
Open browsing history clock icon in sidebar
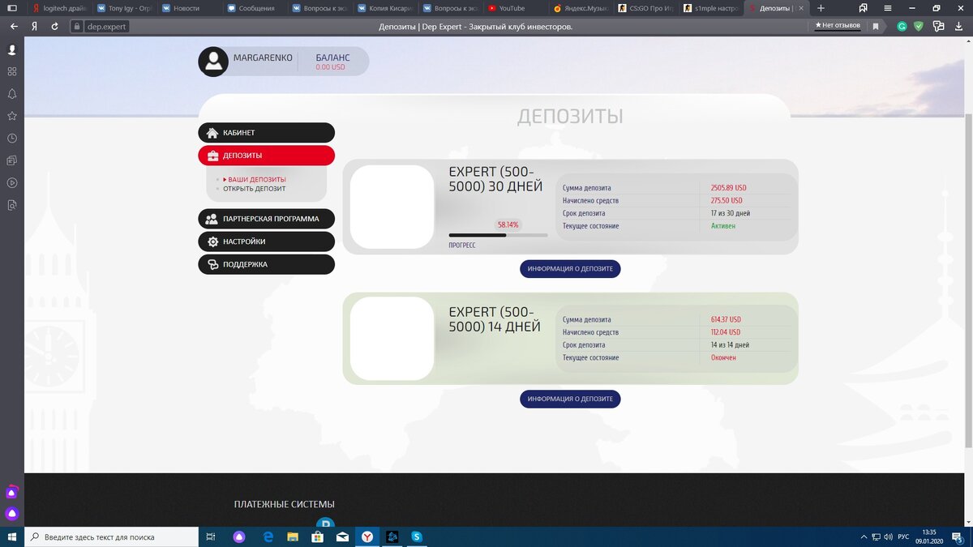pyautogui.click(x=11, y=138)
